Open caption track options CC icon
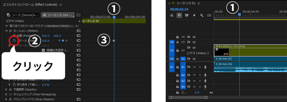The height and width of the screenshot is (102, 287). pyautogui.click(x=209, y=16)
